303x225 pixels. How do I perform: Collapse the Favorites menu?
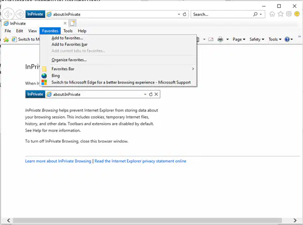[x=50, y=31]
